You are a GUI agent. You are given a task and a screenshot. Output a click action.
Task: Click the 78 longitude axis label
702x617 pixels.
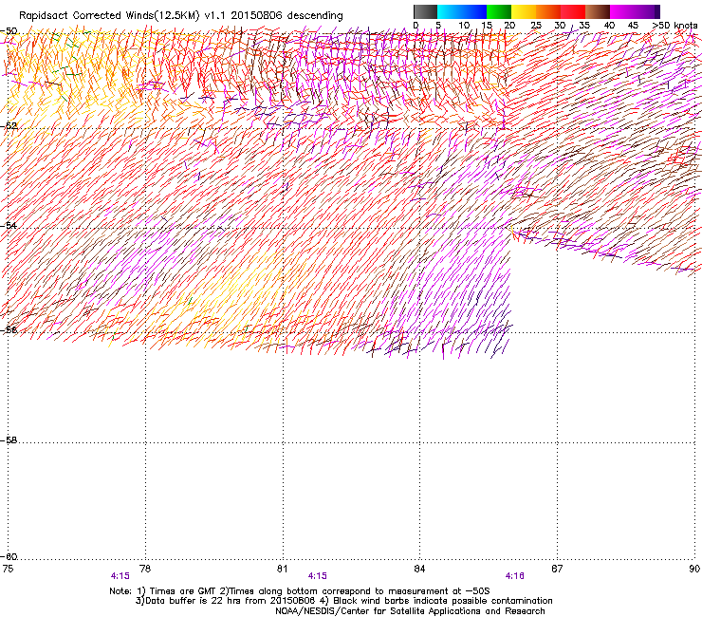(145, 569)
